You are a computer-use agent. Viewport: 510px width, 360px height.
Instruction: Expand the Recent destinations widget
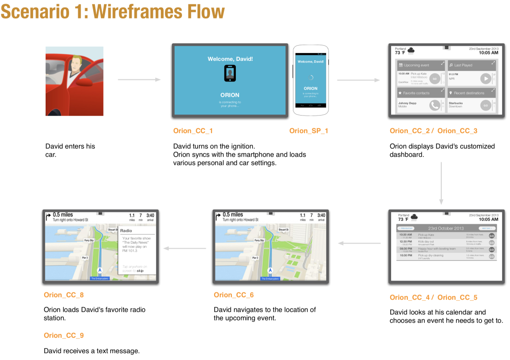click(493, 90)
